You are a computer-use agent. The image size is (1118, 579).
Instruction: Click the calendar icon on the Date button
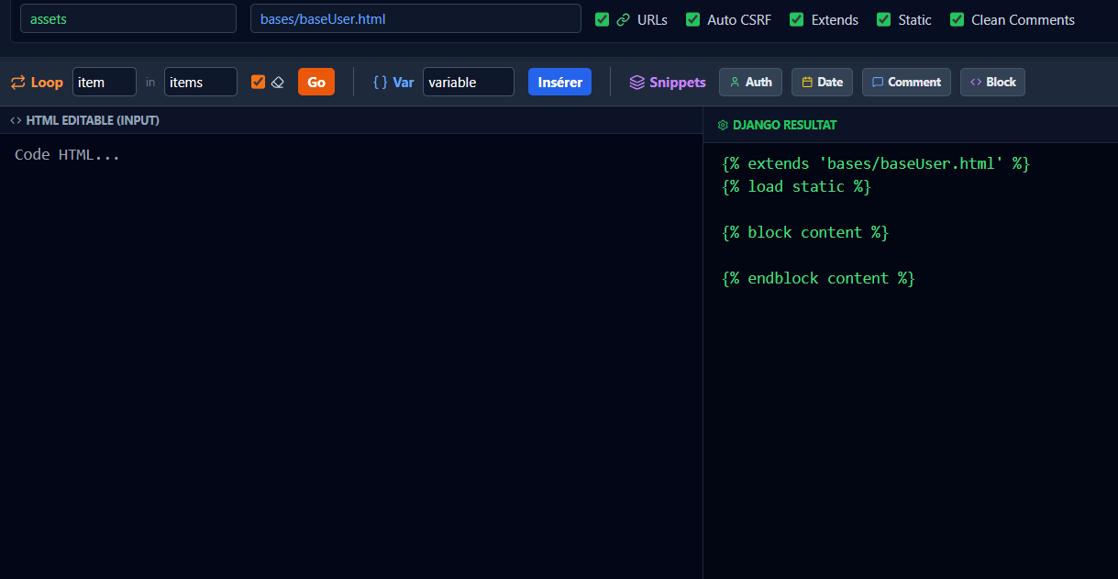click(806, 82)
